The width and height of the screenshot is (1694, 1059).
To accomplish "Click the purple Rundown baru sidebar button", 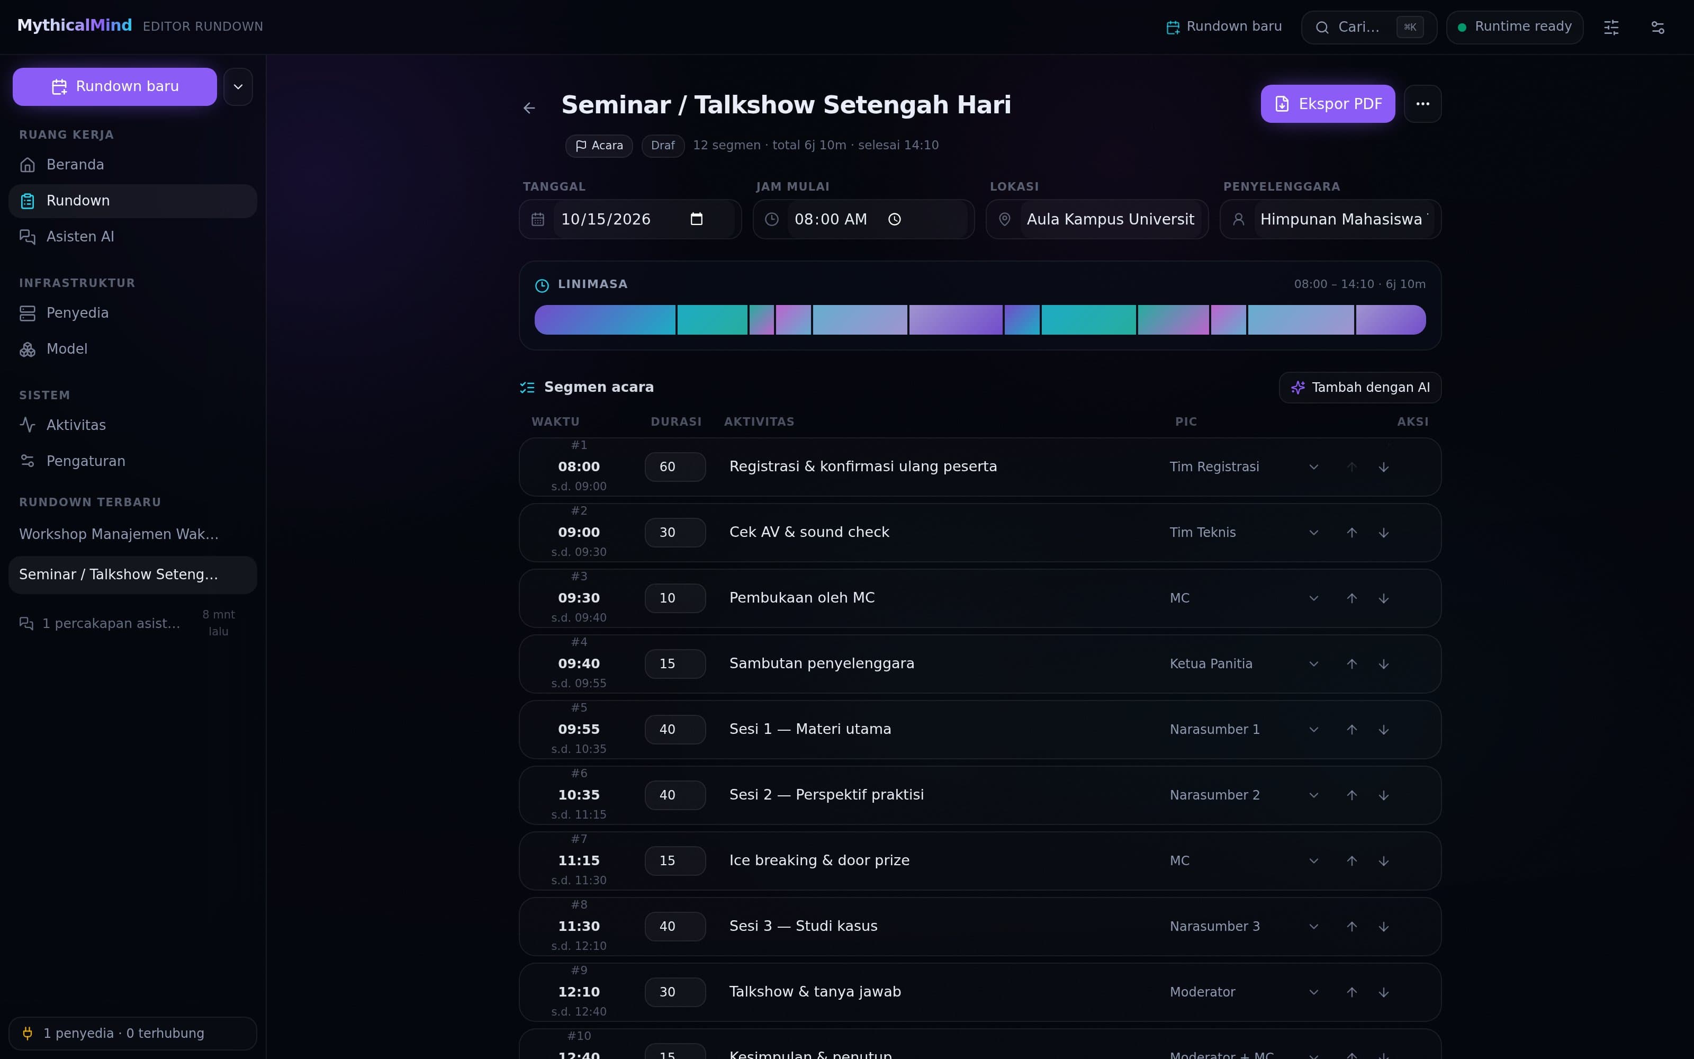I will (x=115, y=87).
